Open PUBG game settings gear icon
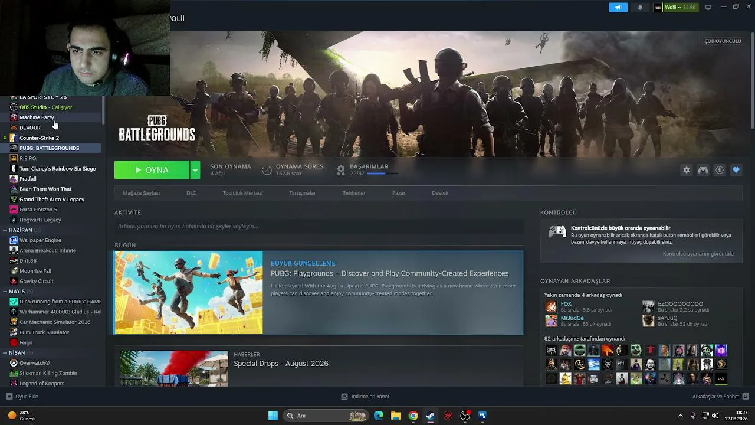The height and width of the screenshot is (425, 755). coord(687,170)
